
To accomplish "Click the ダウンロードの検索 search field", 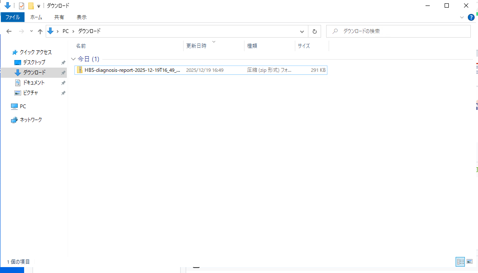I will click(x=398, y=31).
